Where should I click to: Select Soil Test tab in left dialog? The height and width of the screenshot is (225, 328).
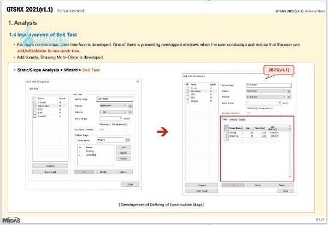pyautogui.click(x=34, y=89)
